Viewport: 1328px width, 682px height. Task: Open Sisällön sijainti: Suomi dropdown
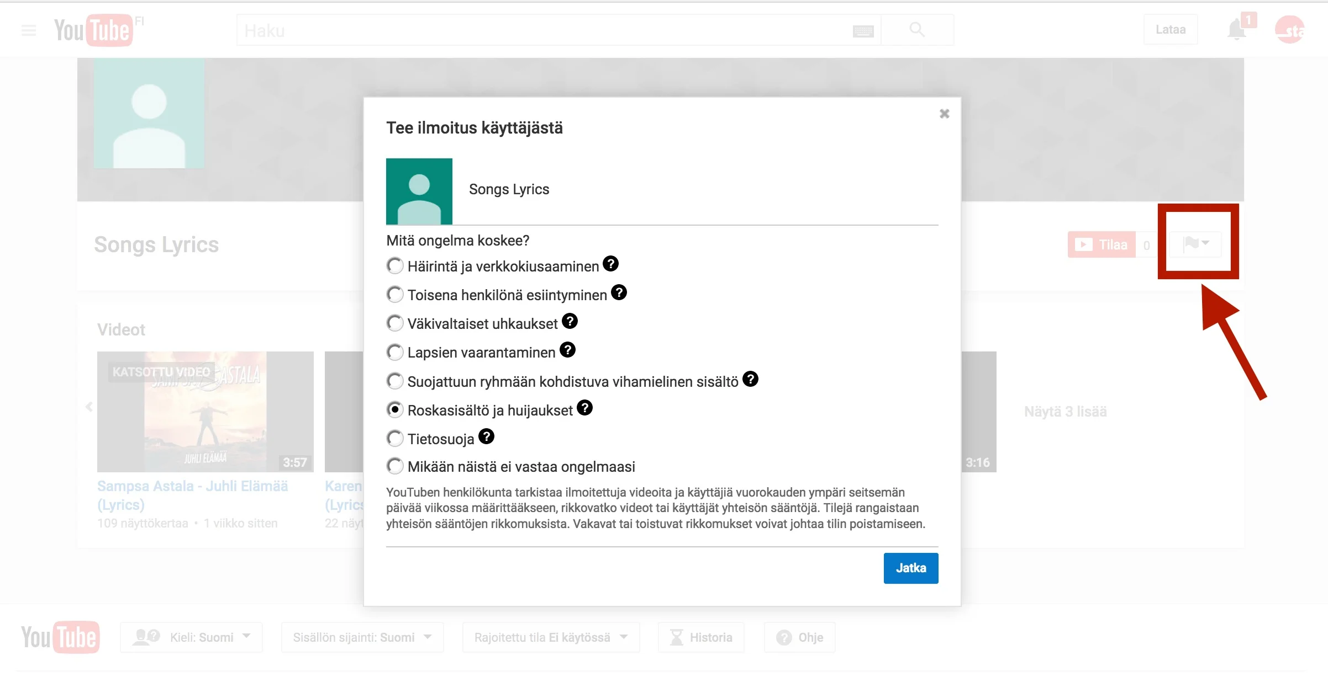(362, 637)
